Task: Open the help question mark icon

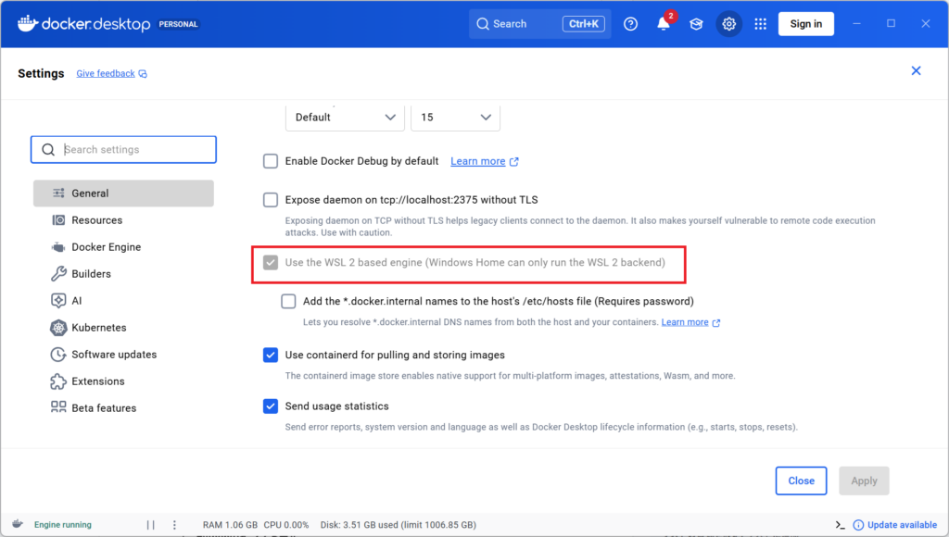Action: point(630,23)
